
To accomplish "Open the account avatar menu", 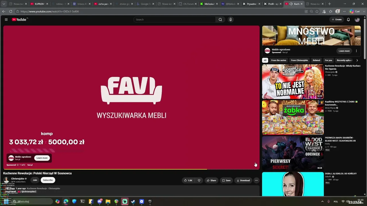I will [357, 19].
